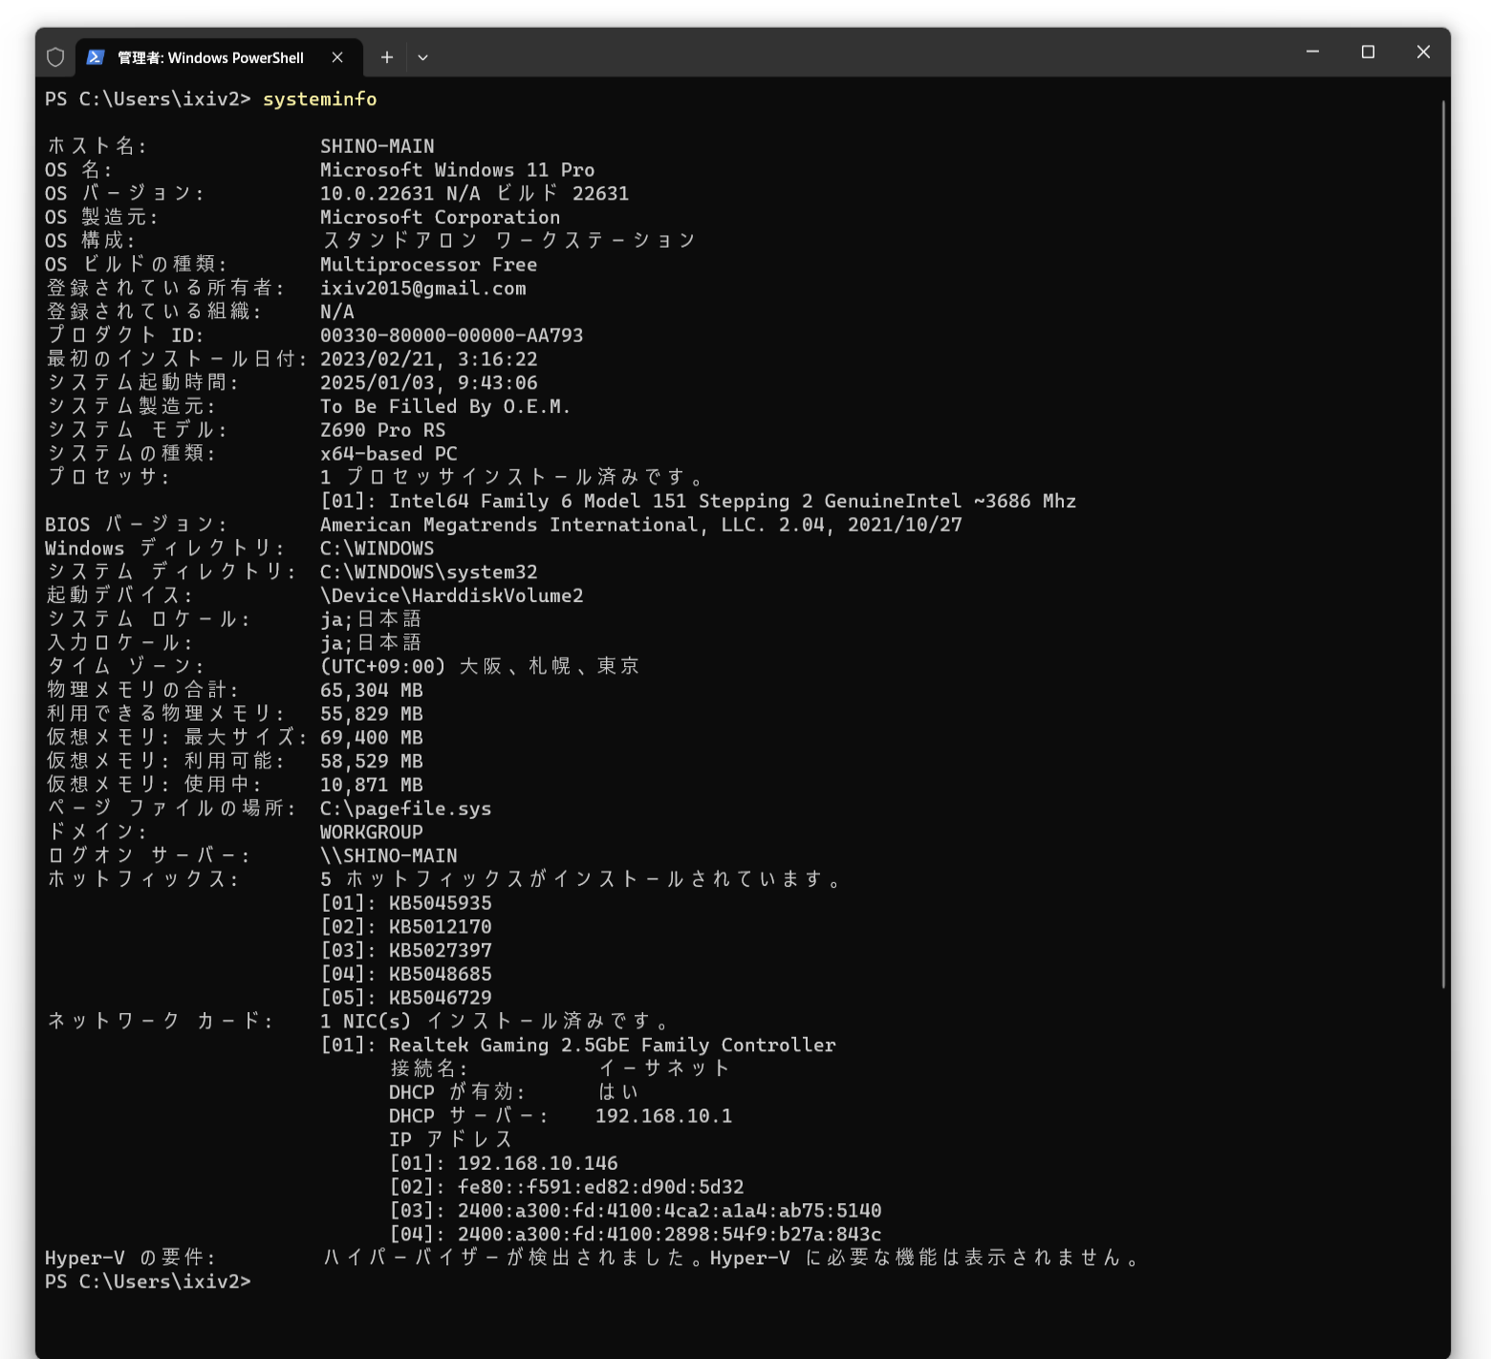The image size is (1491, 1359).
Task: Maximize the Windows Terminal window
Action: point(1367,53)
